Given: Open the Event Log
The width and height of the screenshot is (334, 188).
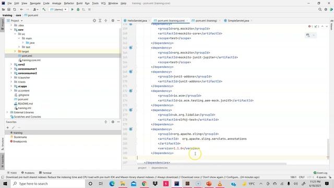Looking at the screenshot, I should coord(320,173).
